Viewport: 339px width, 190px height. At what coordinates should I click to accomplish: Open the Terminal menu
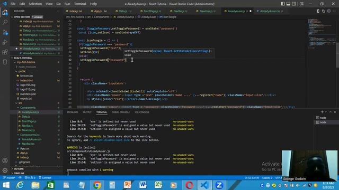click(x=80, y=4)
